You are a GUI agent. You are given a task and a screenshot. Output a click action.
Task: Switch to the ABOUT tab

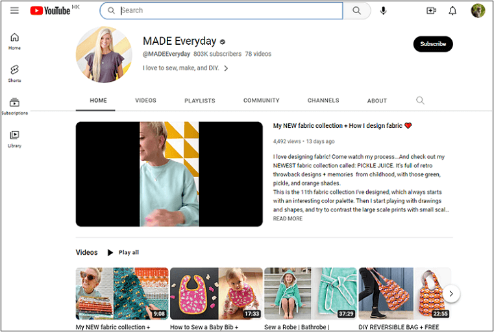click(377, 101)
